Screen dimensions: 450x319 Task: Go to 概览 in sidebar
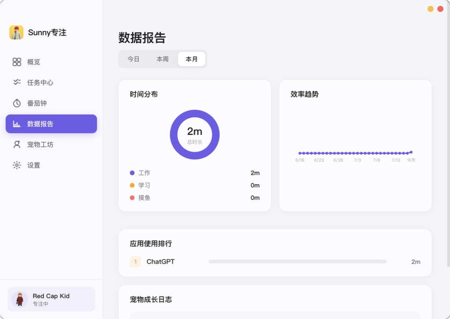[x=52, y=62]
